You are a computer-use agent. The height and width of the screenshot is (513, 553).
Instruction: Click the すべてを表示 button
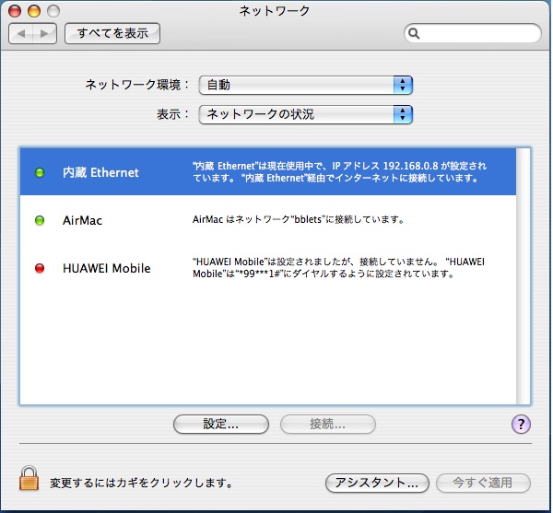(x=112, y=33)
